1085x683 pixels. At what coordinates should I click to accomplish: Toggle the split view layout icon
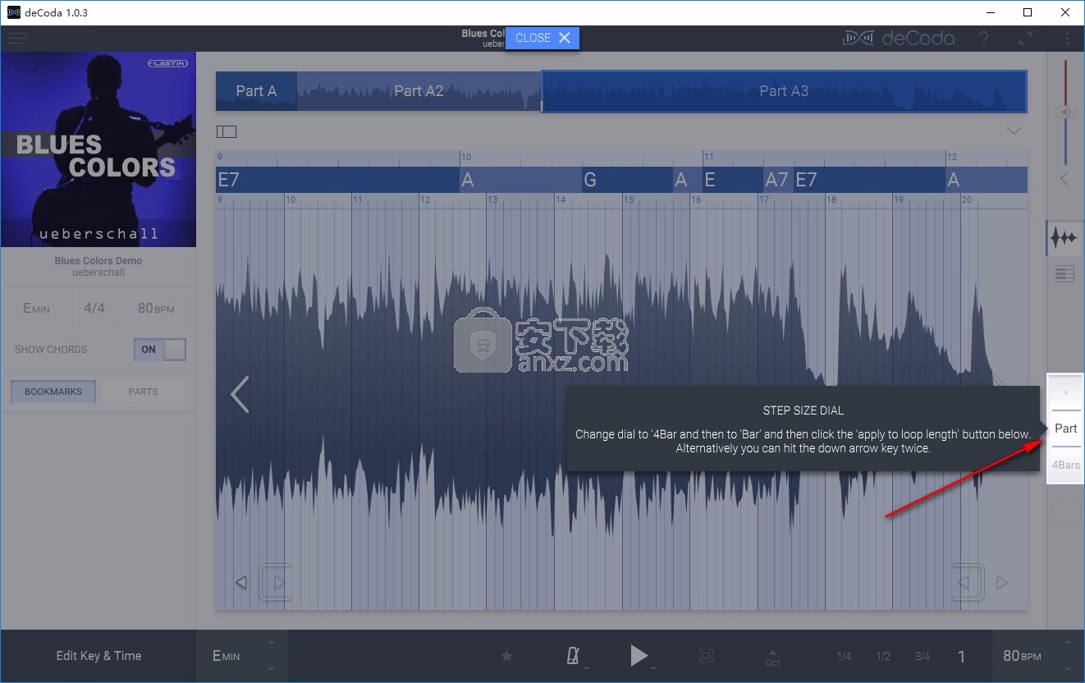coord(227,131)
